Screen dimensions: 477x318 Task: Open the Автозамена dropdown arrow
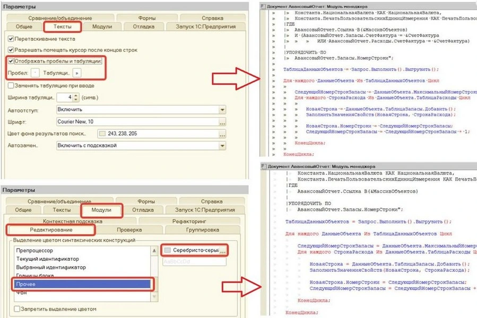[x=222, y=145]
